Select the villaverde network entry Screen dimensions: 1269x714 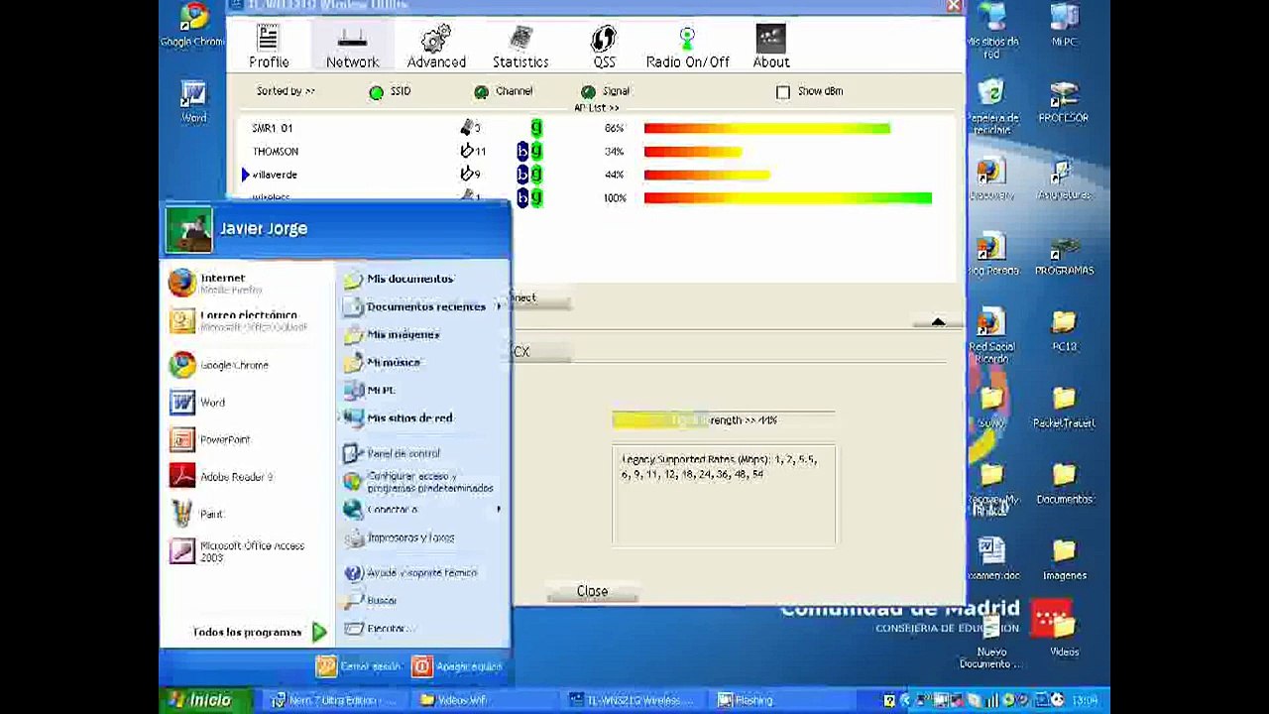[595, 175]
